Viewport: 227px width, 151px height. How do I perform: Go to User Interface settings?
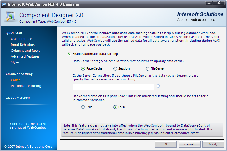pyautogui.click(x=21, y=39)
